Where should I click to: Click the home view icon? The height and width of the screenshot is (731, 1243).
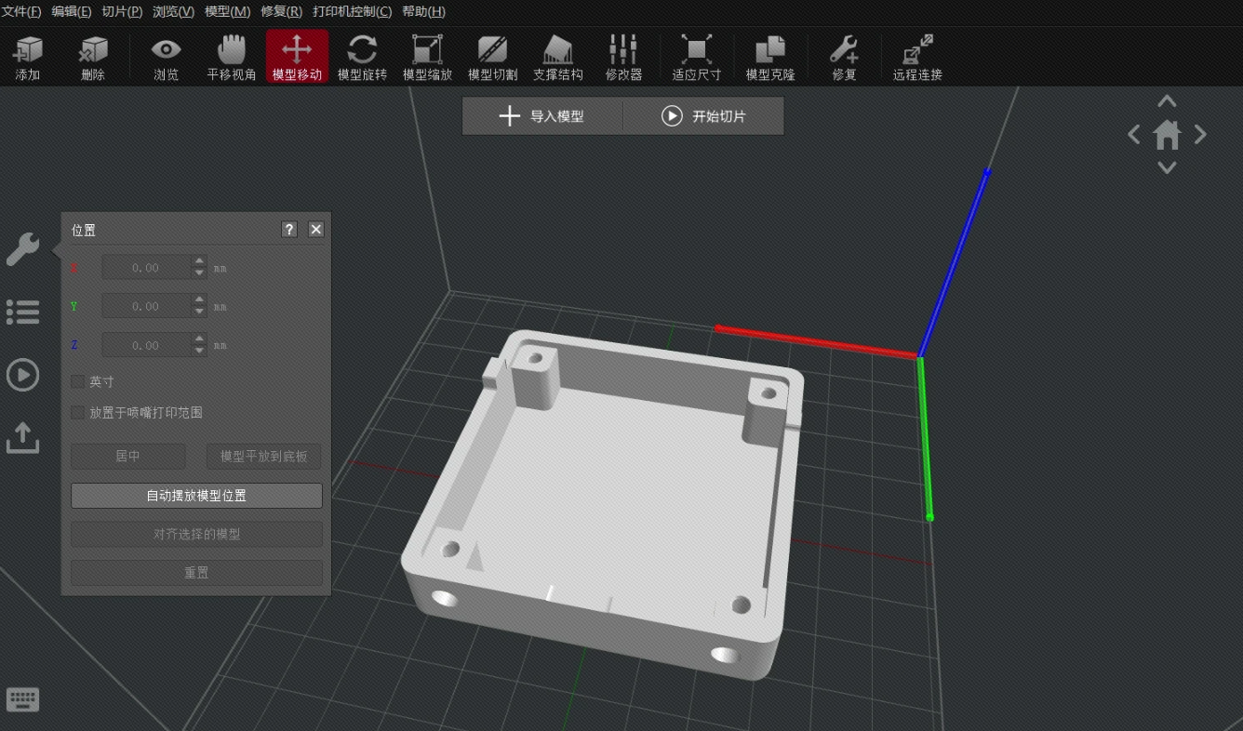click(x=1167, y=136)
